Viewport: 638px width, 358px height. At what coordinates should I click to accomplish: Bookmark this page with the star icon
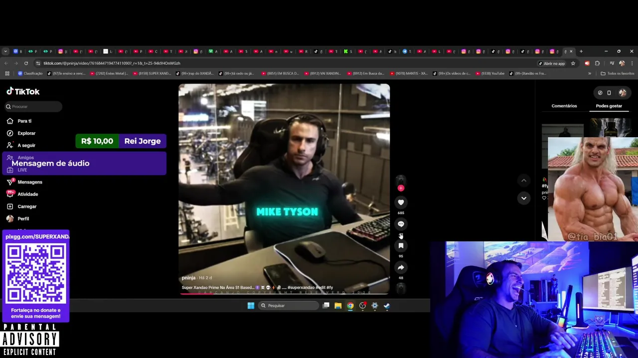573,63
